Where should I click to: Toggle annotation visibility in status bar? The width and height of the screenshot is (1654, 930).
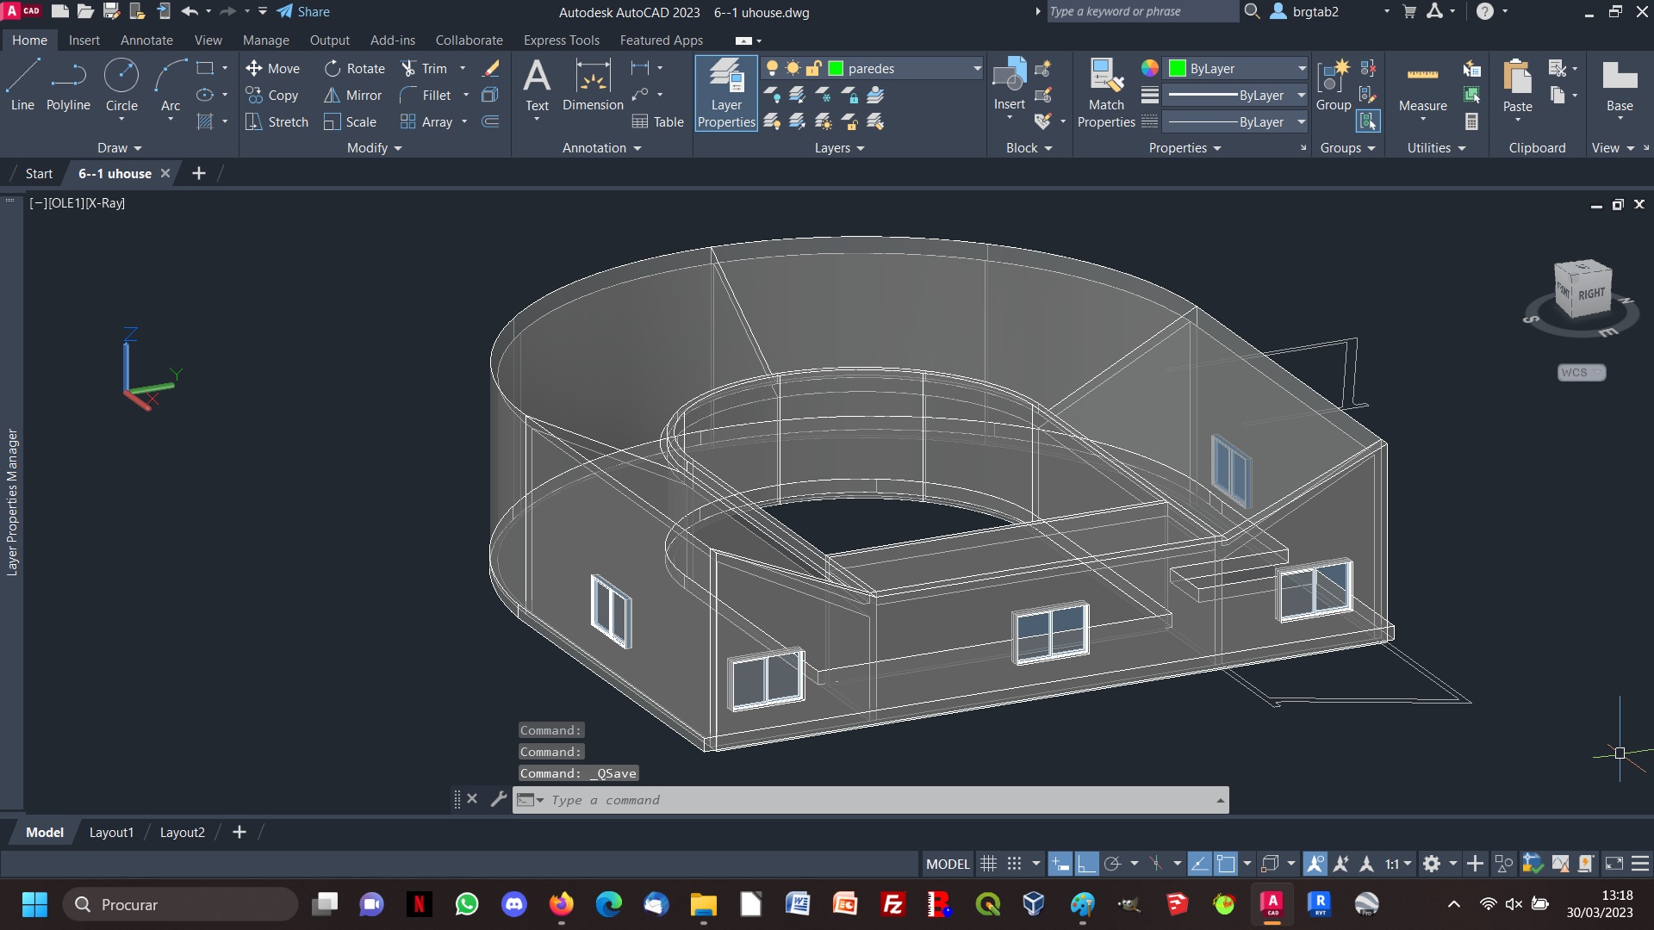[x=1315, y=864]
